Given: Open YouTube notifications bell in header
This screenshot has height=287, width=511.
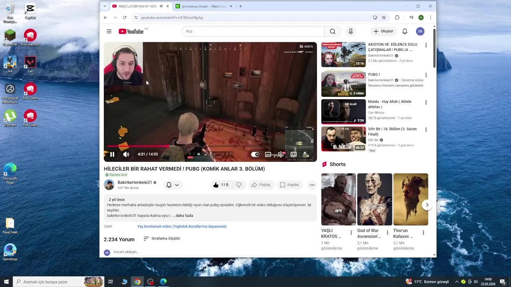Looking at the screenshot, I should (404, 31).
